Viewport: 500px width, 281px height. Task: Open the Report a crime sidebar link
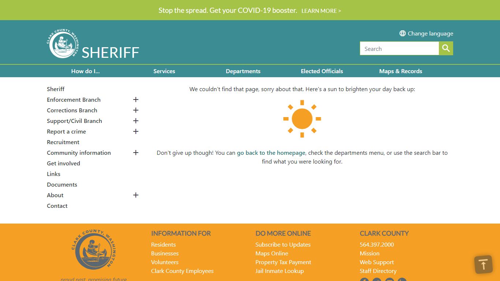66,131
